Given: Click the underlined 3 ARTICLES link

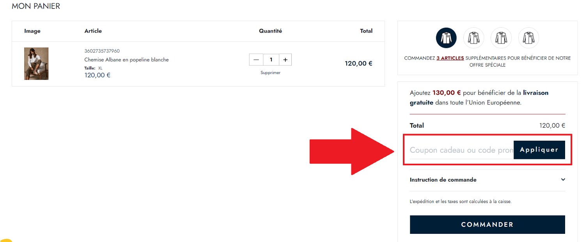Looking at the screenshot, I should 450,58.
